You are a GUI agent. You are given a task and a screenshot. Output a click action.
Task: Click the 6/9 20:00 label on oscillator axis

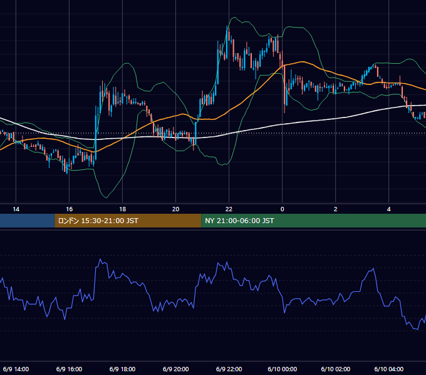[x=176, y=369]
